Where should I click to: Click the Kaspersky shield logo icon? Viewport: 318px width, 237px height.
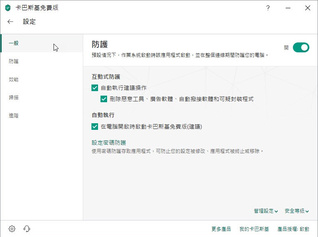(x=8, y=8)
